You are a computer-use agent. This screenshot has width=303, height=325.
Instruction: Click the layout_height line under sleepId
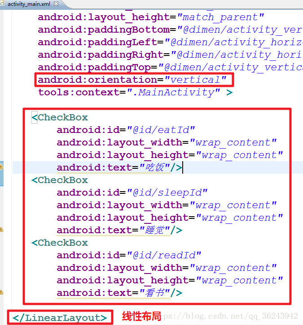click(x=170, y=218)
